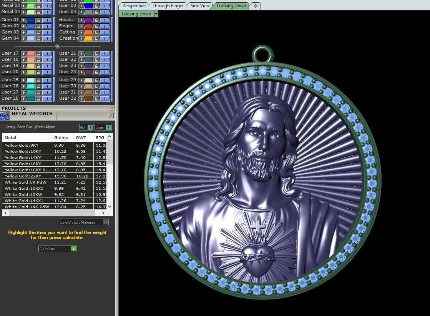This screenshot has width=430, height=316.
Task: Lock the User 32 layer
Action: 96,99
